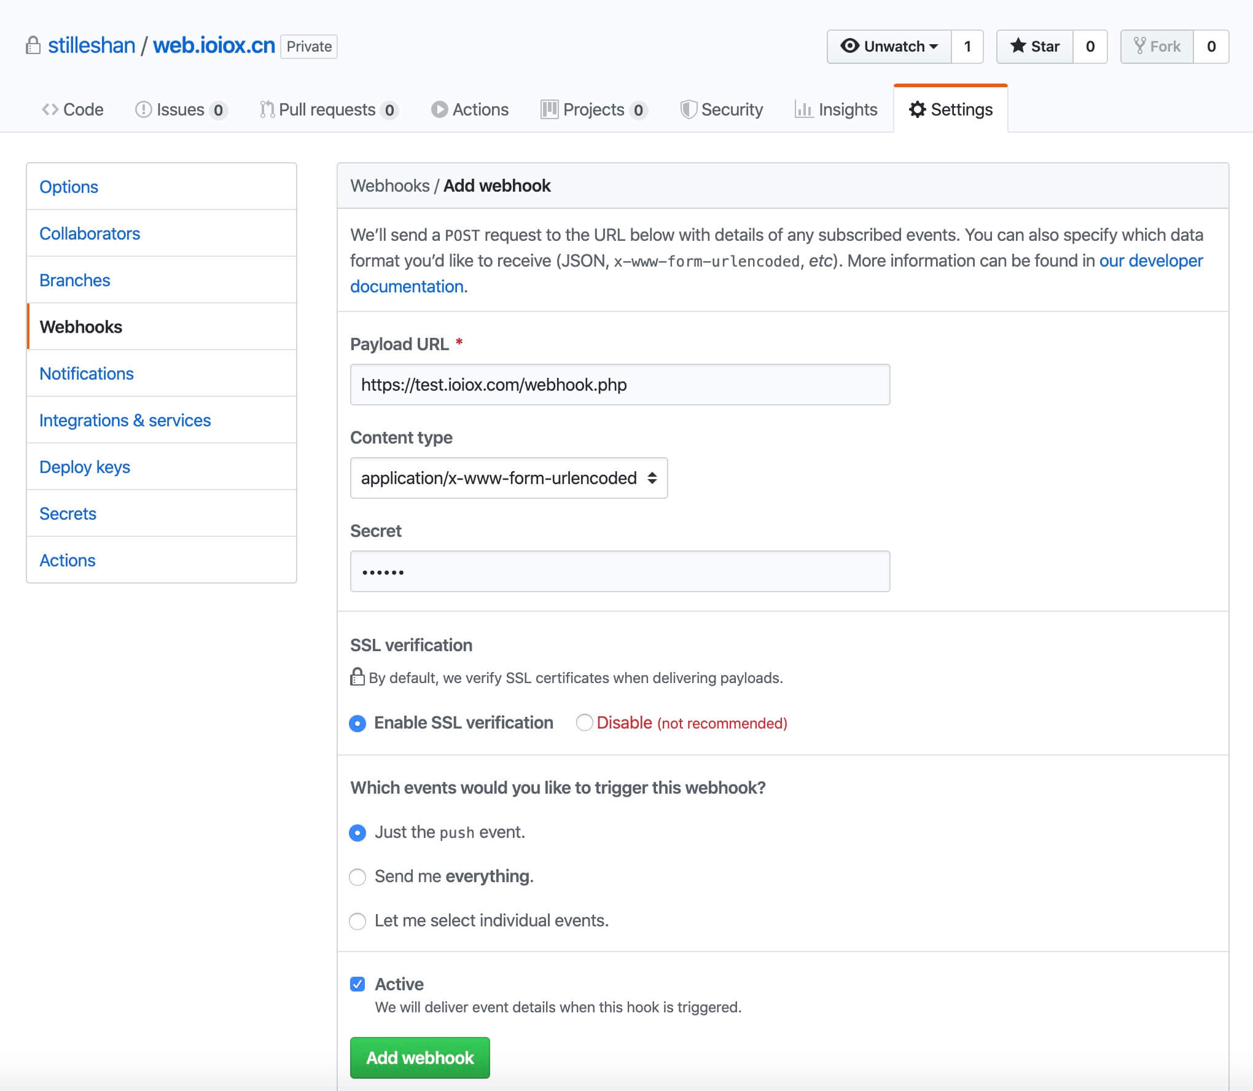
Task: Click the watchers count 1
Action: point(967,46)
